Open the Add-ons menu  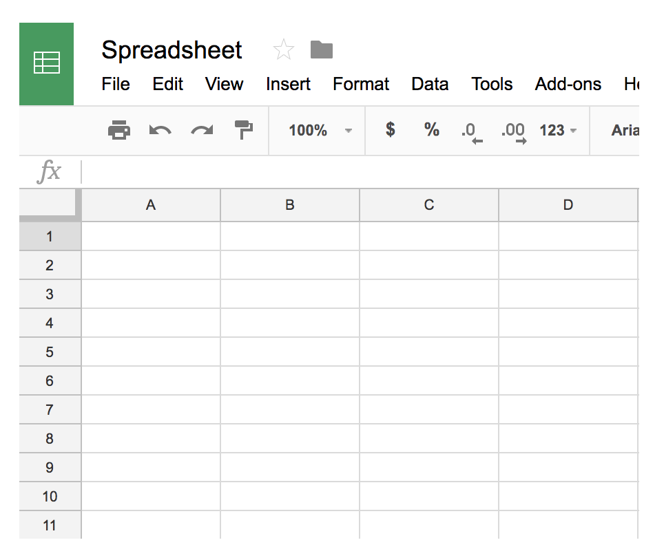pyautogui.click(x=568, y=84)
